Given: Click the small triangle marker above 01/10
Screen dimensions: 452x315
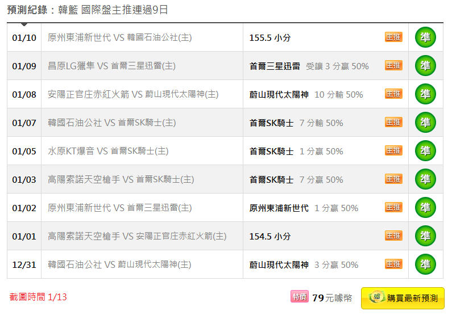Looking at the screenshot, I should tap(24, 24).
